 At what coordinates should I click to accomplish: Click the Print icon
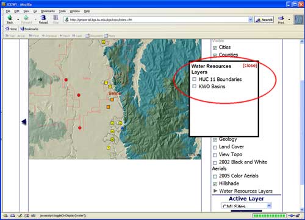[281, 19]
